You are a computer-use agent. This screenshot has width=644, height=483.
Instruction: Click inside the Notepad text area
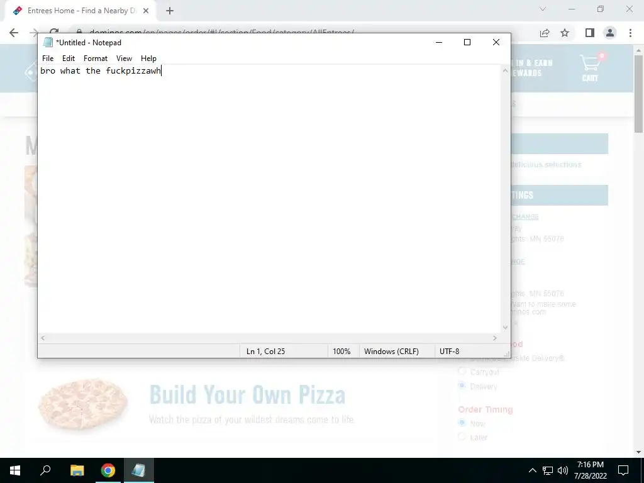click(x=269, y=199)
